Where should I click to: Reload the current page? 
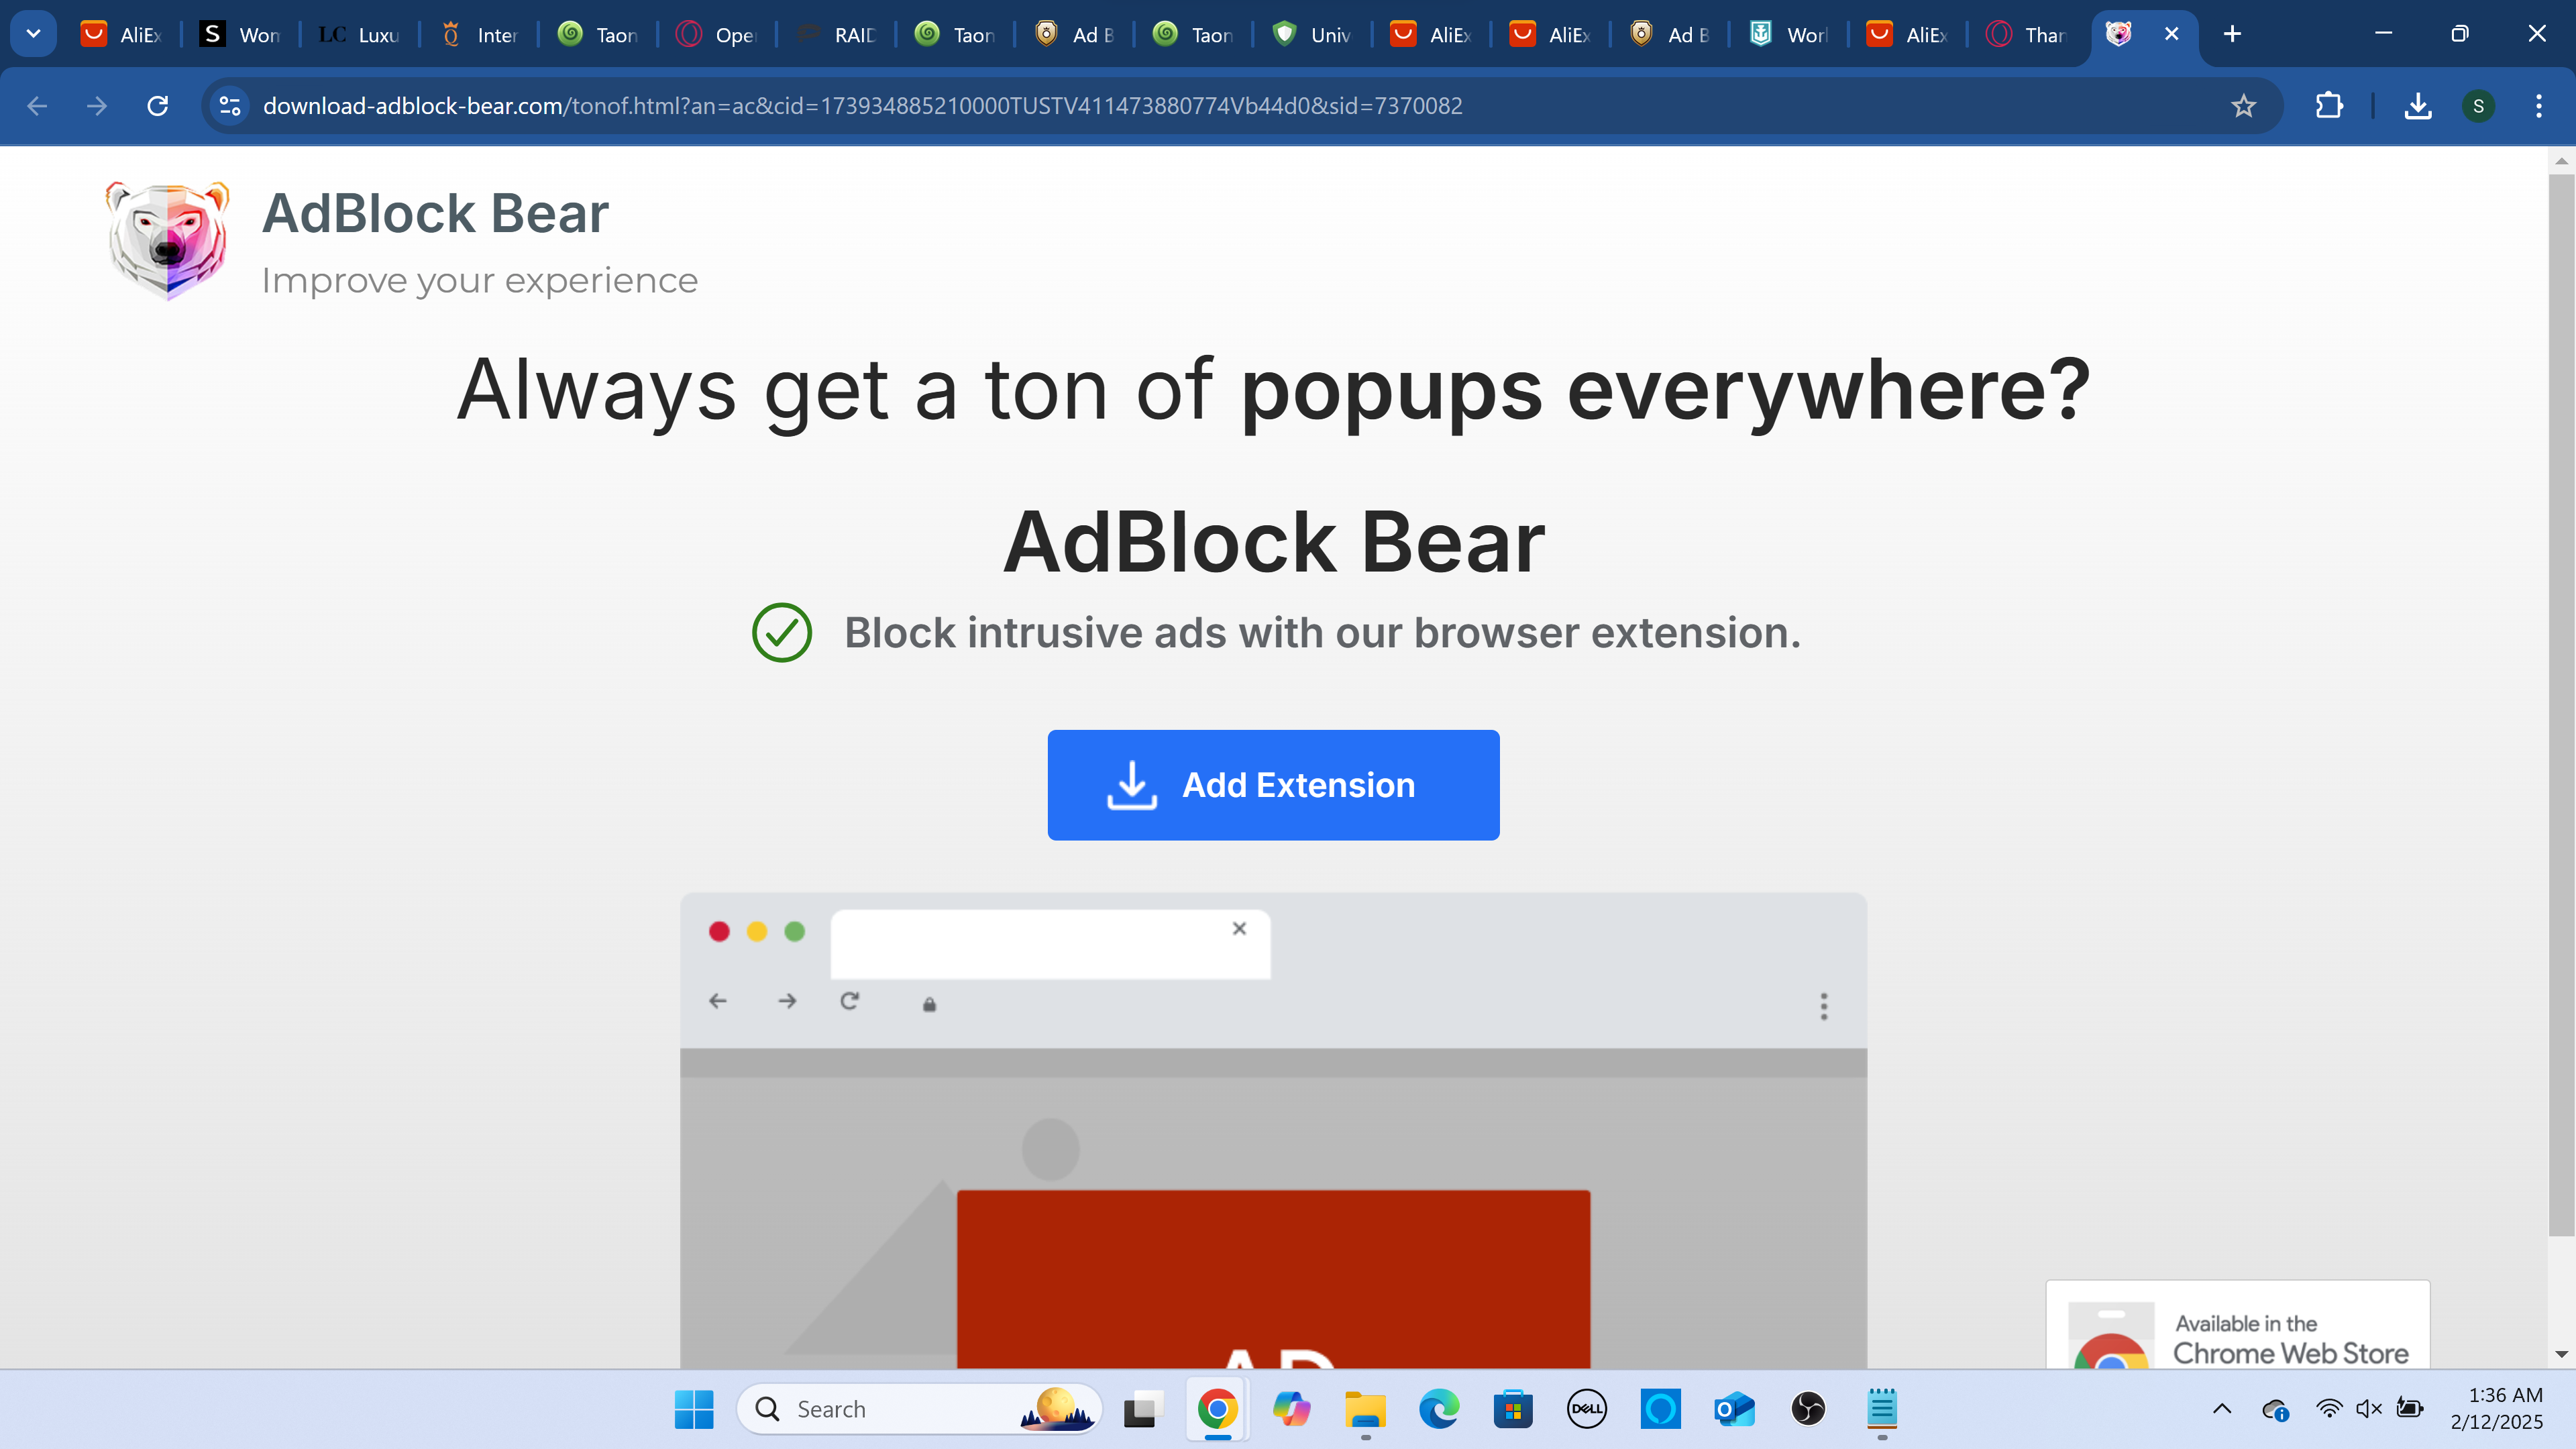[x=158, y=106]
